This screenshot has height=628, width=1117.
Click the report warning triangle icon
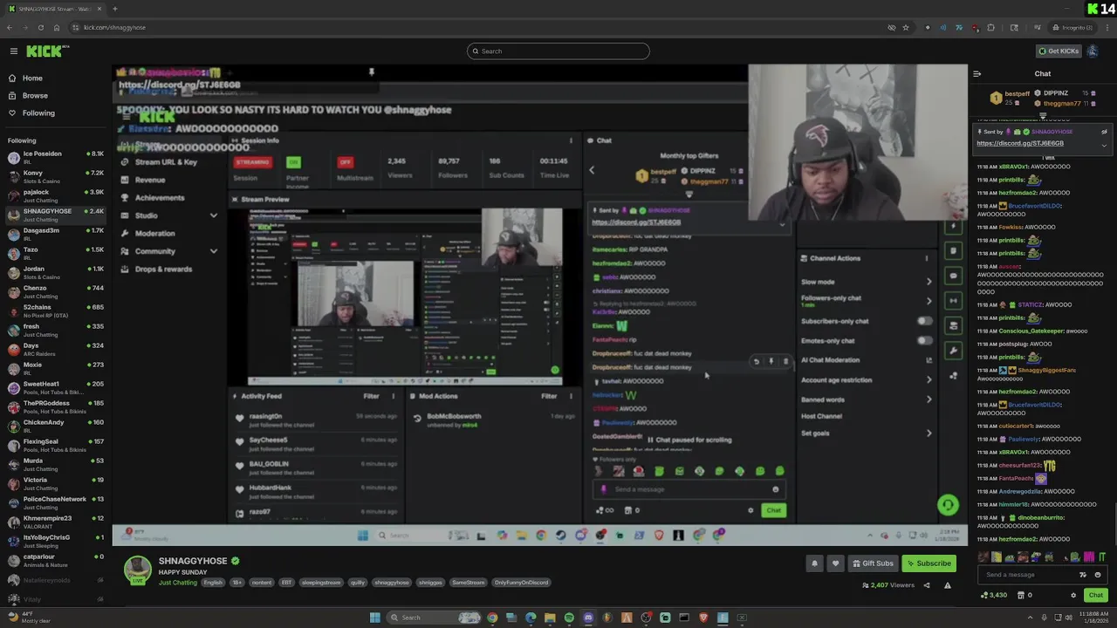click(x=948, y=585)
